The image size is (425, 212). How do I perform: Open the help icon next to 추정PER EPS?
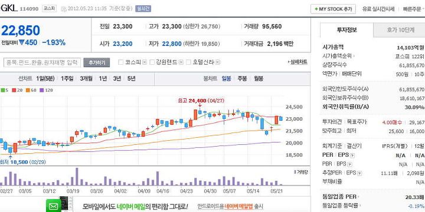click(359, 173)
